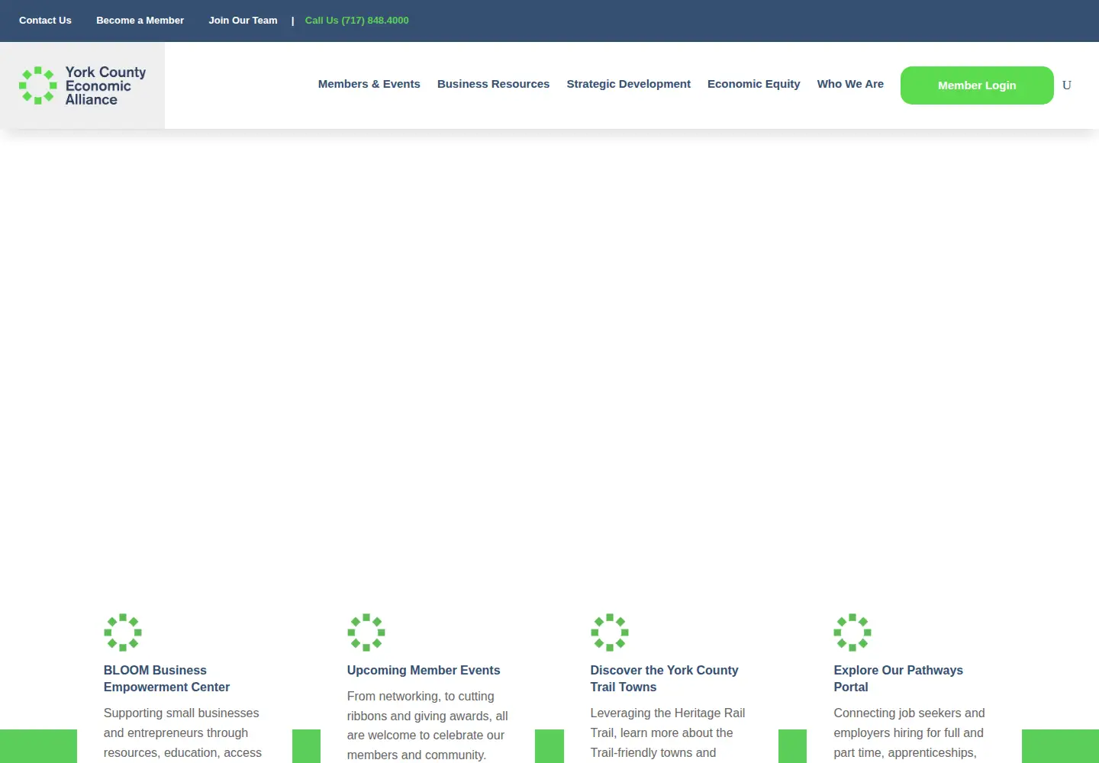Image resolution: width=1099 pixels, height=763 pixels.
Task: Click the icon above BLOOM Business Empowerment Center
Action: point(123,633)
